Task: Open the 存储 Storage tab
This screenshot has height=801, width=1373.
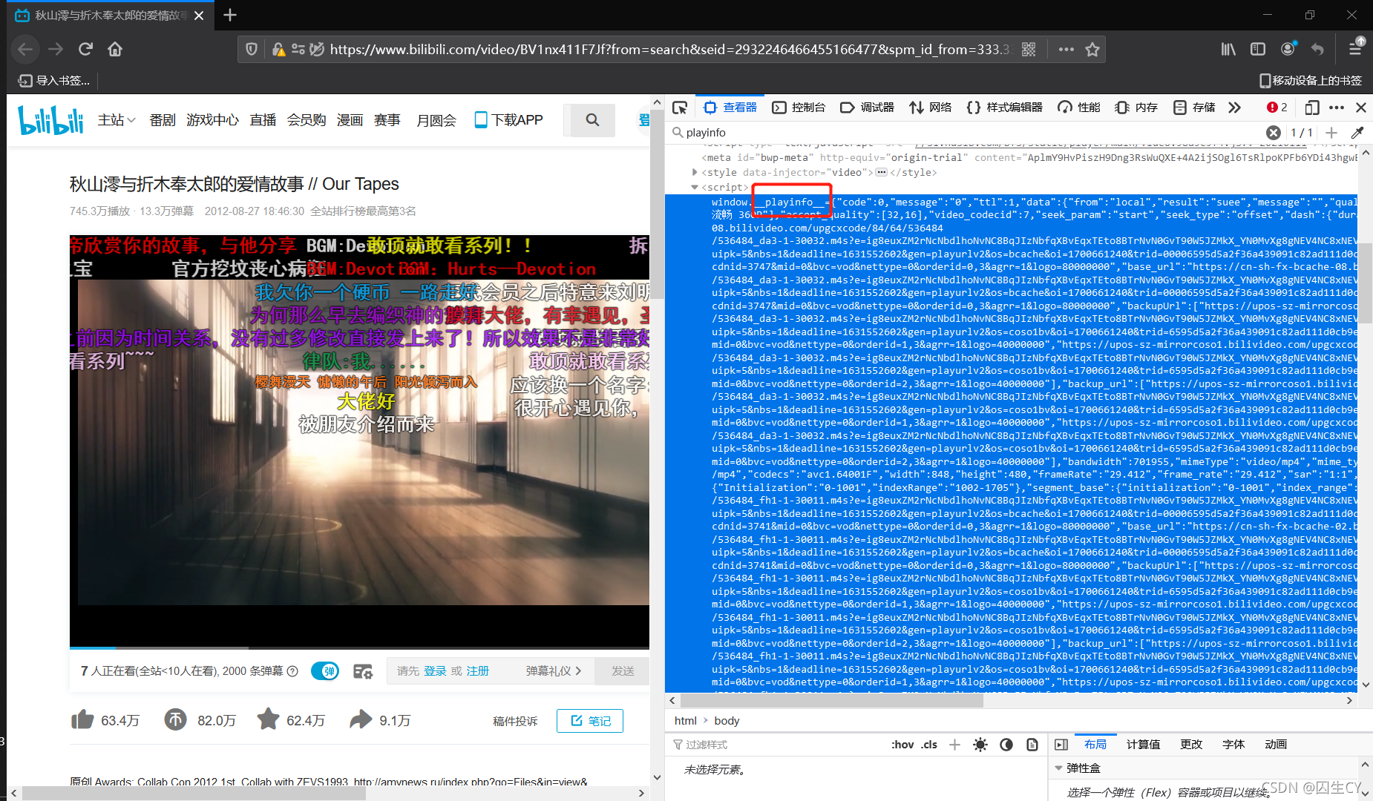Action: click(1194, 108)
